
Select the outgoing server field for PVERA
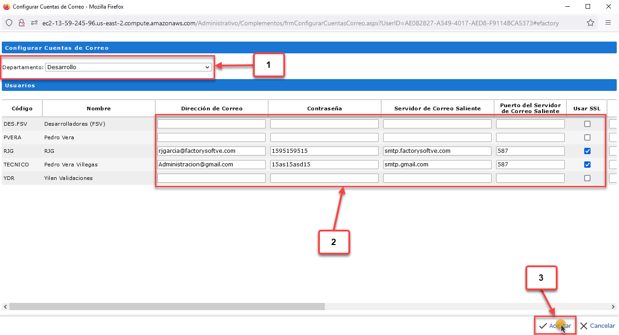click(x=437, y=137)
